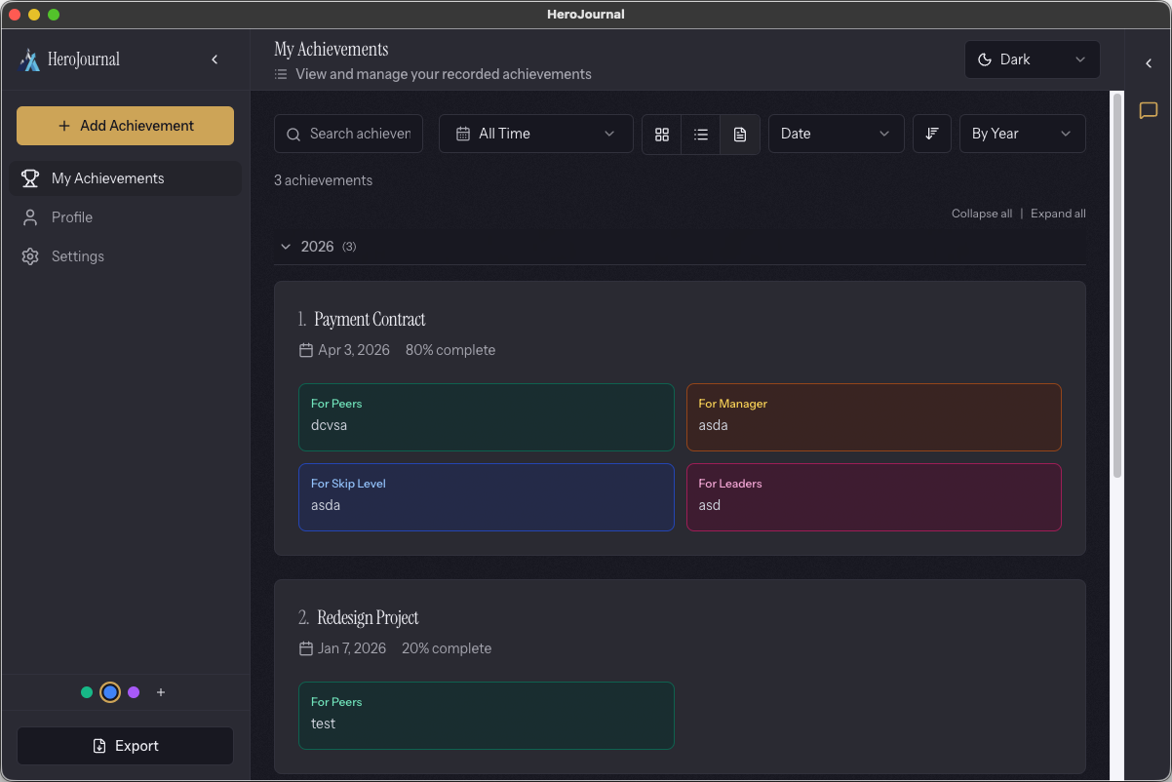Go to Settings in the sidebar
Viewport: 1172px width, 782px height.
point(77,256)
